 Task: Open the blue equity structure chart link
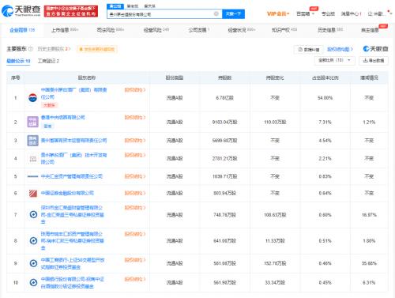[x=340, y=49]
